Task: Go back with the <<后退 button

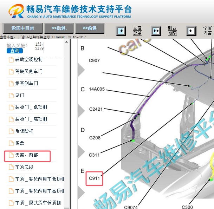Action: tap(59, 28)
